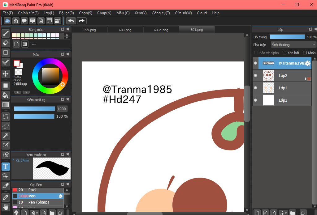Click the brush size value field 1000
The height and width of the screenshot is (215, 317).
point(62,109)
